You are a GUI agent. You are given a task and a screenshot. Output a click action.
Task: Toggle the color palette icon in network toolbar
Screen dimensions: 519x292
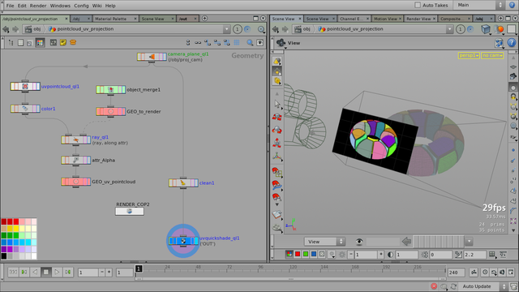point(40,42)
